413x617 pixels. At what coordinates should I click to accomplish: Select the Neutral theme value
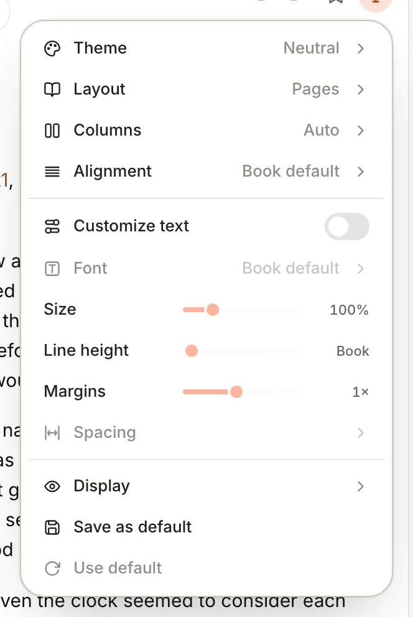pos(311,49)
